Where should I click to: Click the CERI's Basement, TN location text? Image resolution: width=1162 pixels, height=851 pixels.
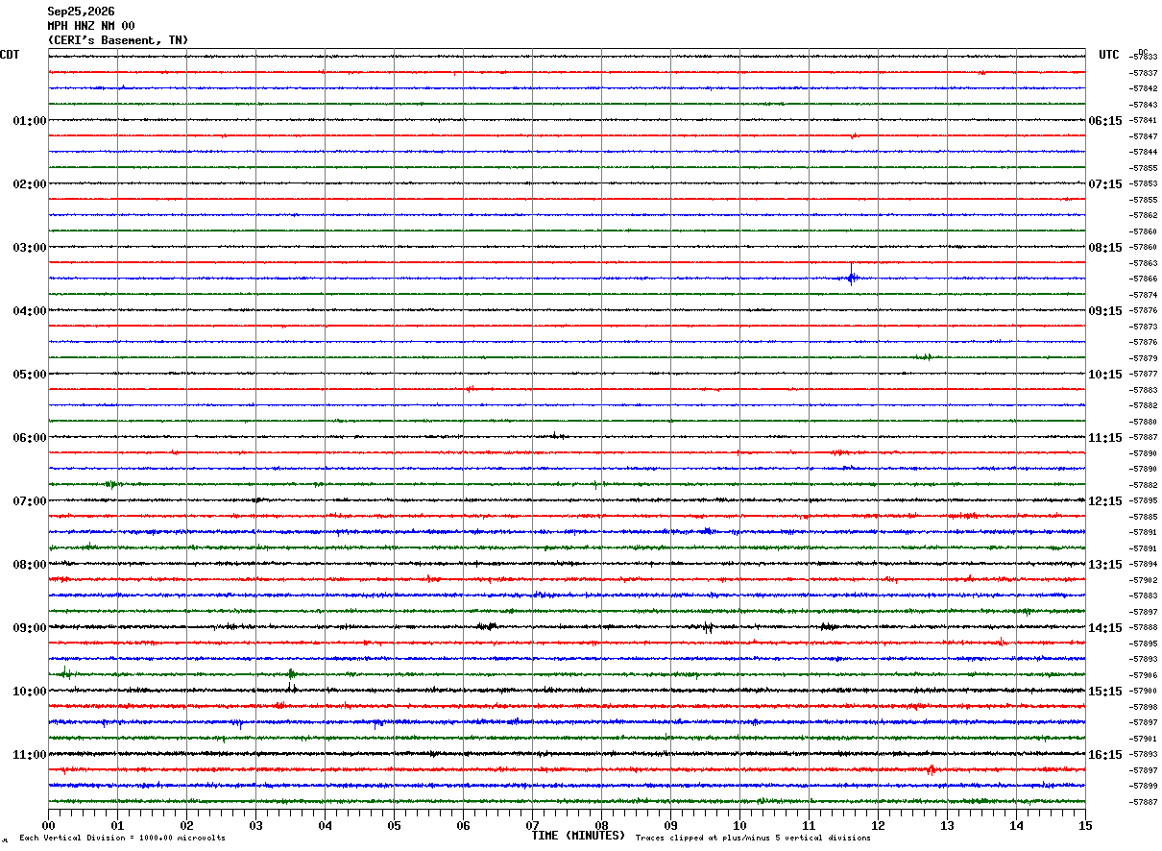[x=118, y=40]
